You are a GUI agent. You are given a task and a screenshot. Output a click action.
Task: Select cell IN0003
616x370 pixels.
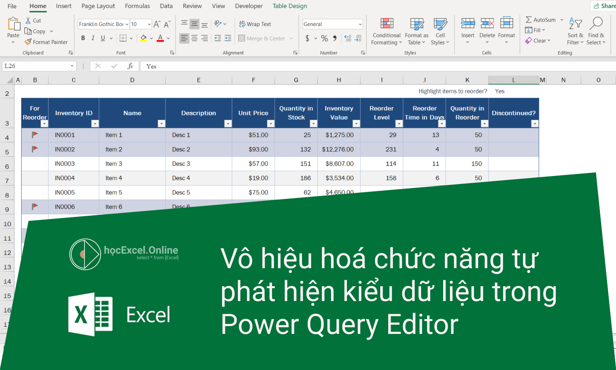tap(74, 164)
